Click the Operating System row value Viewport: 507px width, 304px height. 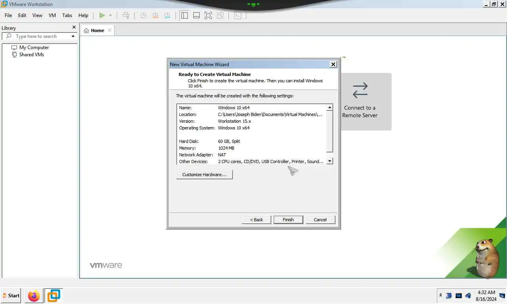234,128
